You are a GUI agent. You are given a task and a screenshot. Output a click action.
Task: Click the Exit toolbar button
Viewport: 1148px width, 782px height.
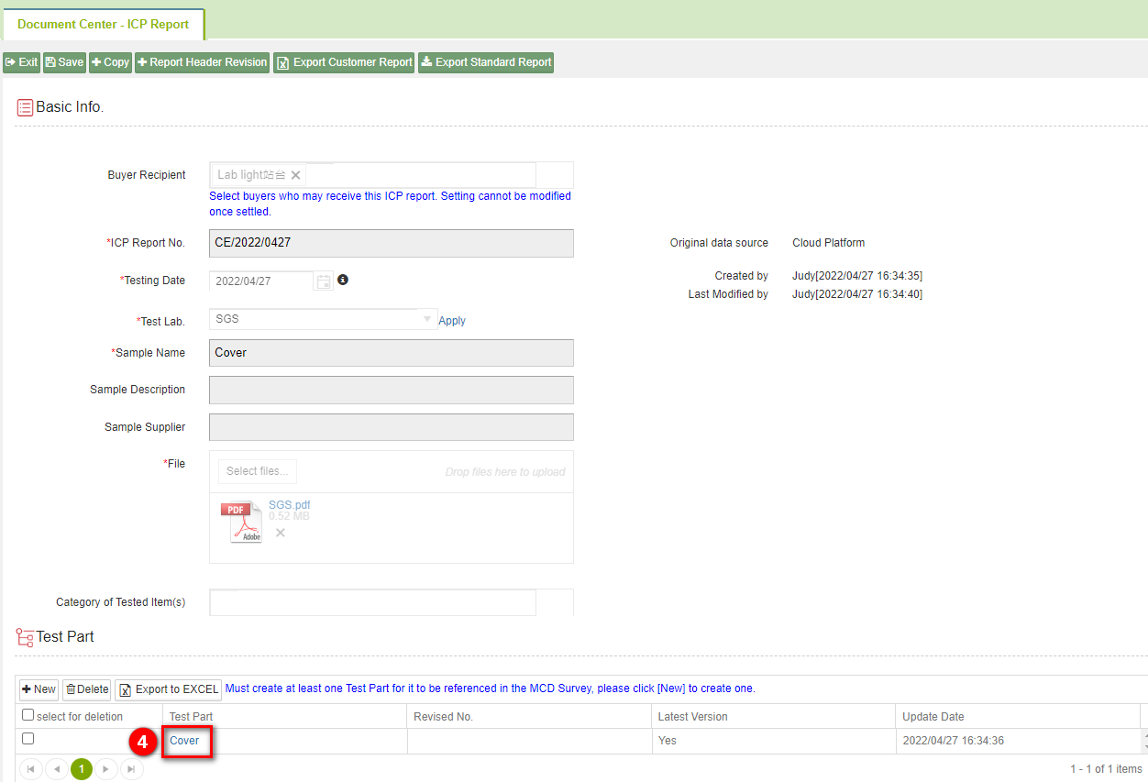pos(21,62)
